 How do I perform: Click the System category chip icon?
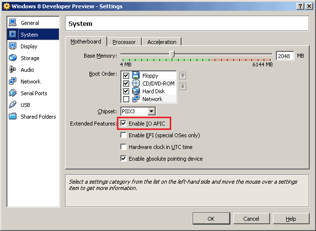point(13,34)
